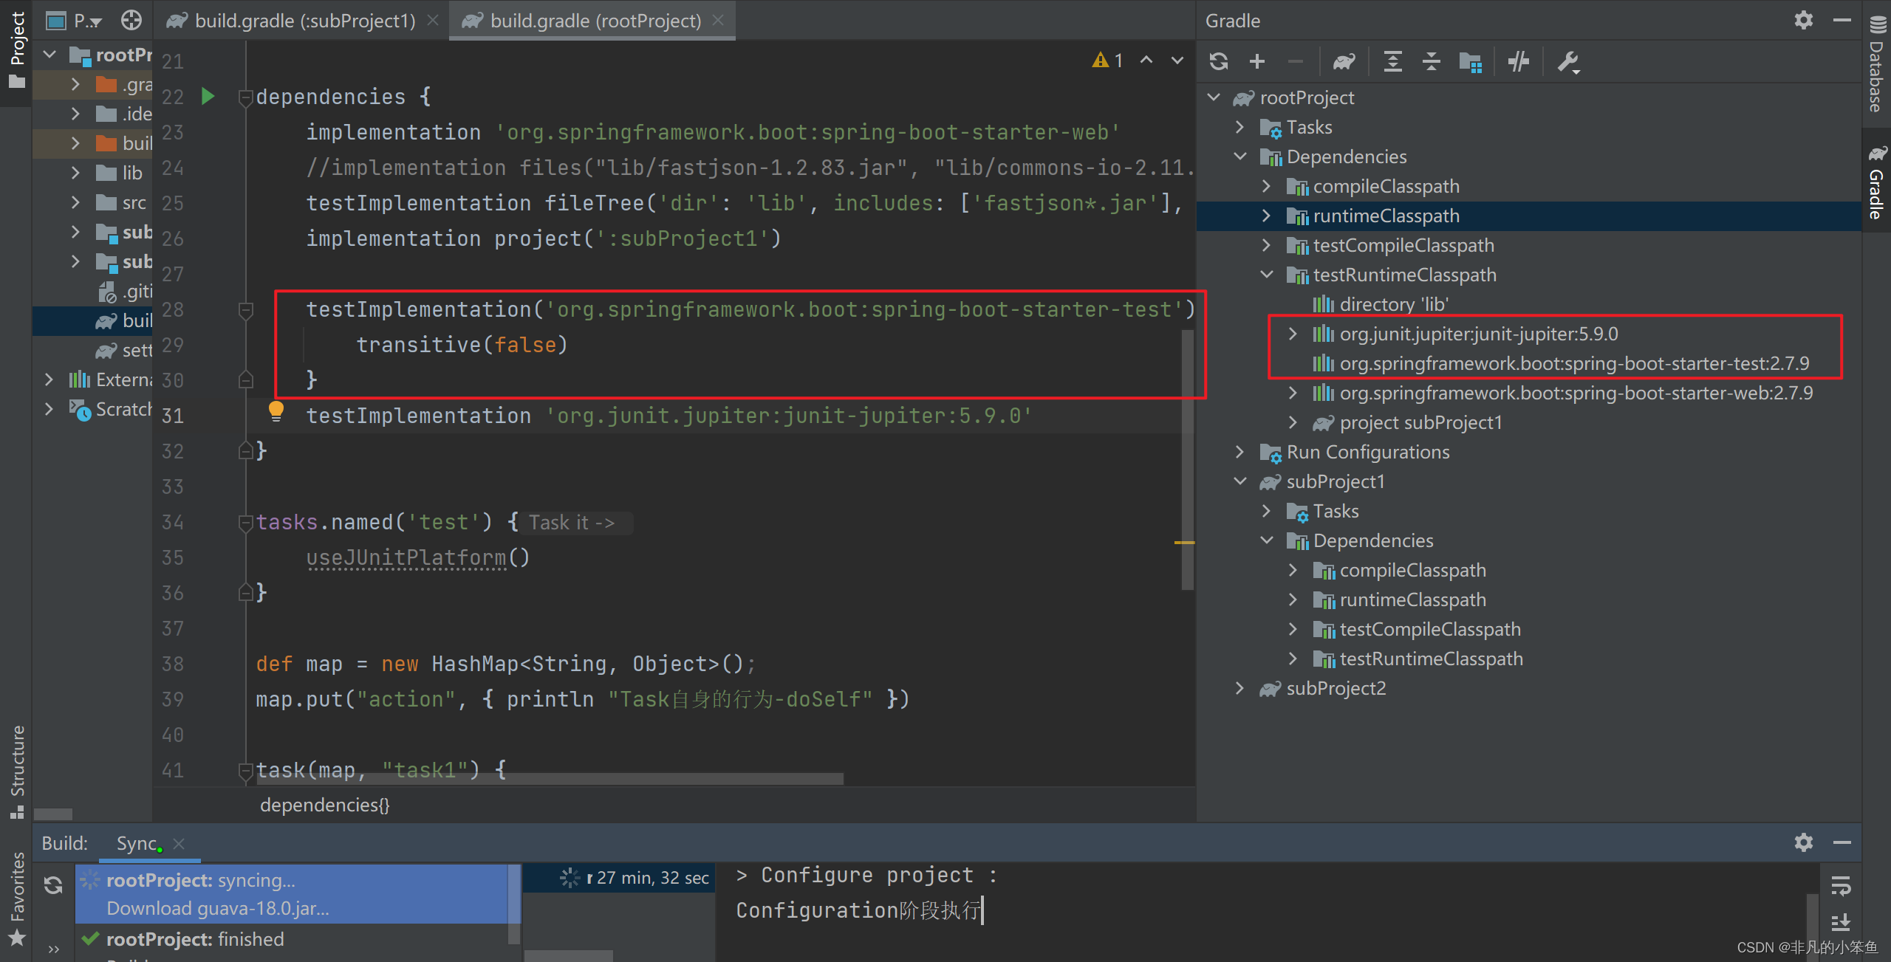Image resolution: width=1891 pixels, height=962 pixels.
Task: Click the Gradle refresh/sync icon
Action: (x=1215, y=63)
